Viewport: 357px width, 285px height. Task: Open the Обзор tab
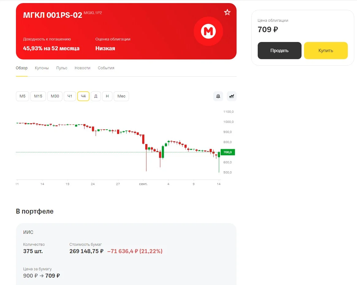(x=22, y=68)
